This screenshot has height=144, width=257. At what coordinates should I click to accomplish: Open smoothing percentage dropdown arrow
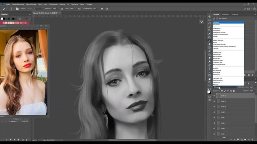click(x=98, y=9)
